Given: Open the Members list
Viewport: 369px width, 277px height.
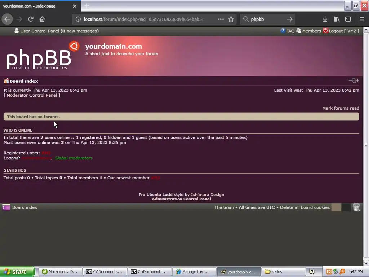Looking at the screenshot, I should coord(312,31).
